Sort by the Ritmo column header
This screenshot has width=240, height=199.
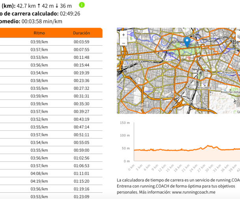tap(39, 33)
